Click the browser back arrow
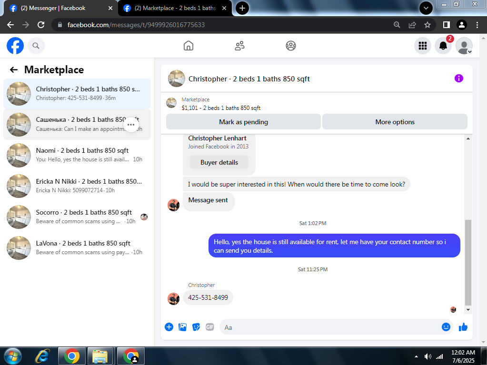This screenshot has height=365, width=487. click(x=10, y=25)
